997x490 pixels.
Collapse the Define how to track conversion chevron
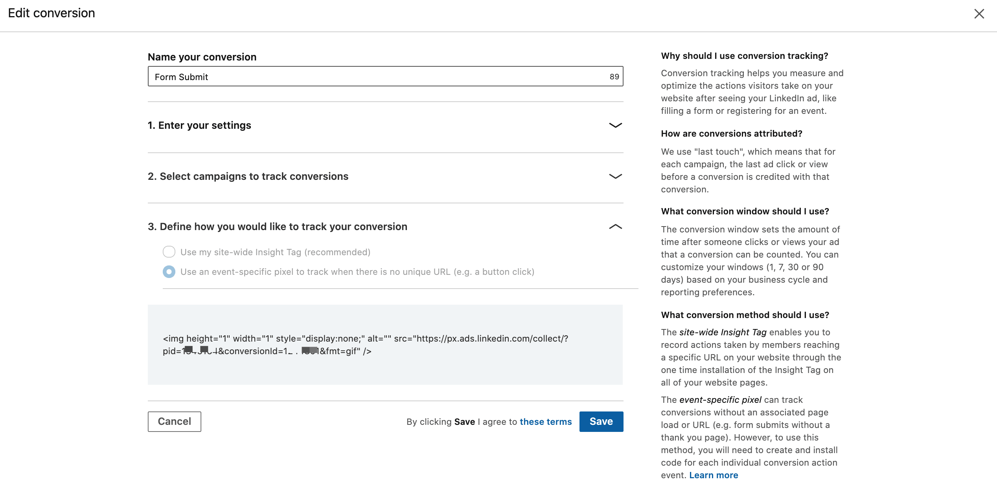(x=615, y=227)
